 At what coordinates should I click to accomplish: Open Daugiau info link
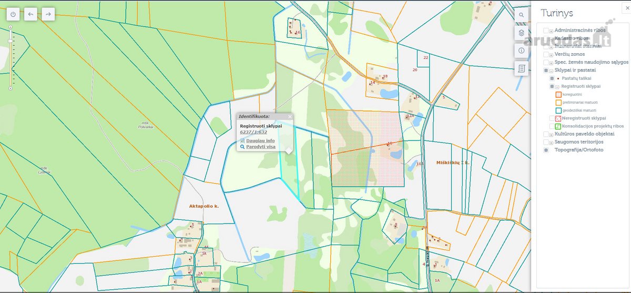pyautogui.click(x=260, y=141)
